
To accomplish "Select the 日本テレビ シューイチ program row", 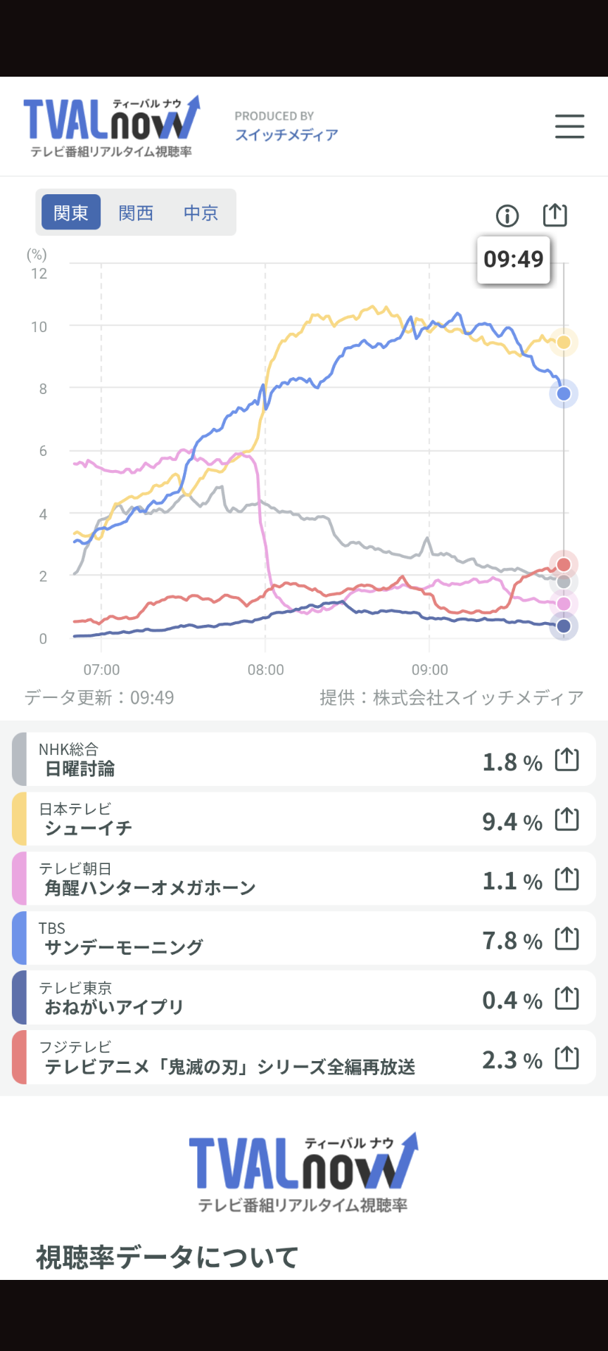I will pyautogui.click(x=304, y=819).
